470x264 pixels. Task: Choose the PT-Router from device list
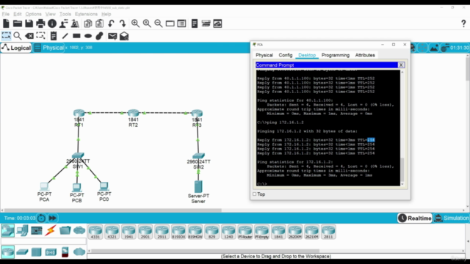(x=245, y=232)
